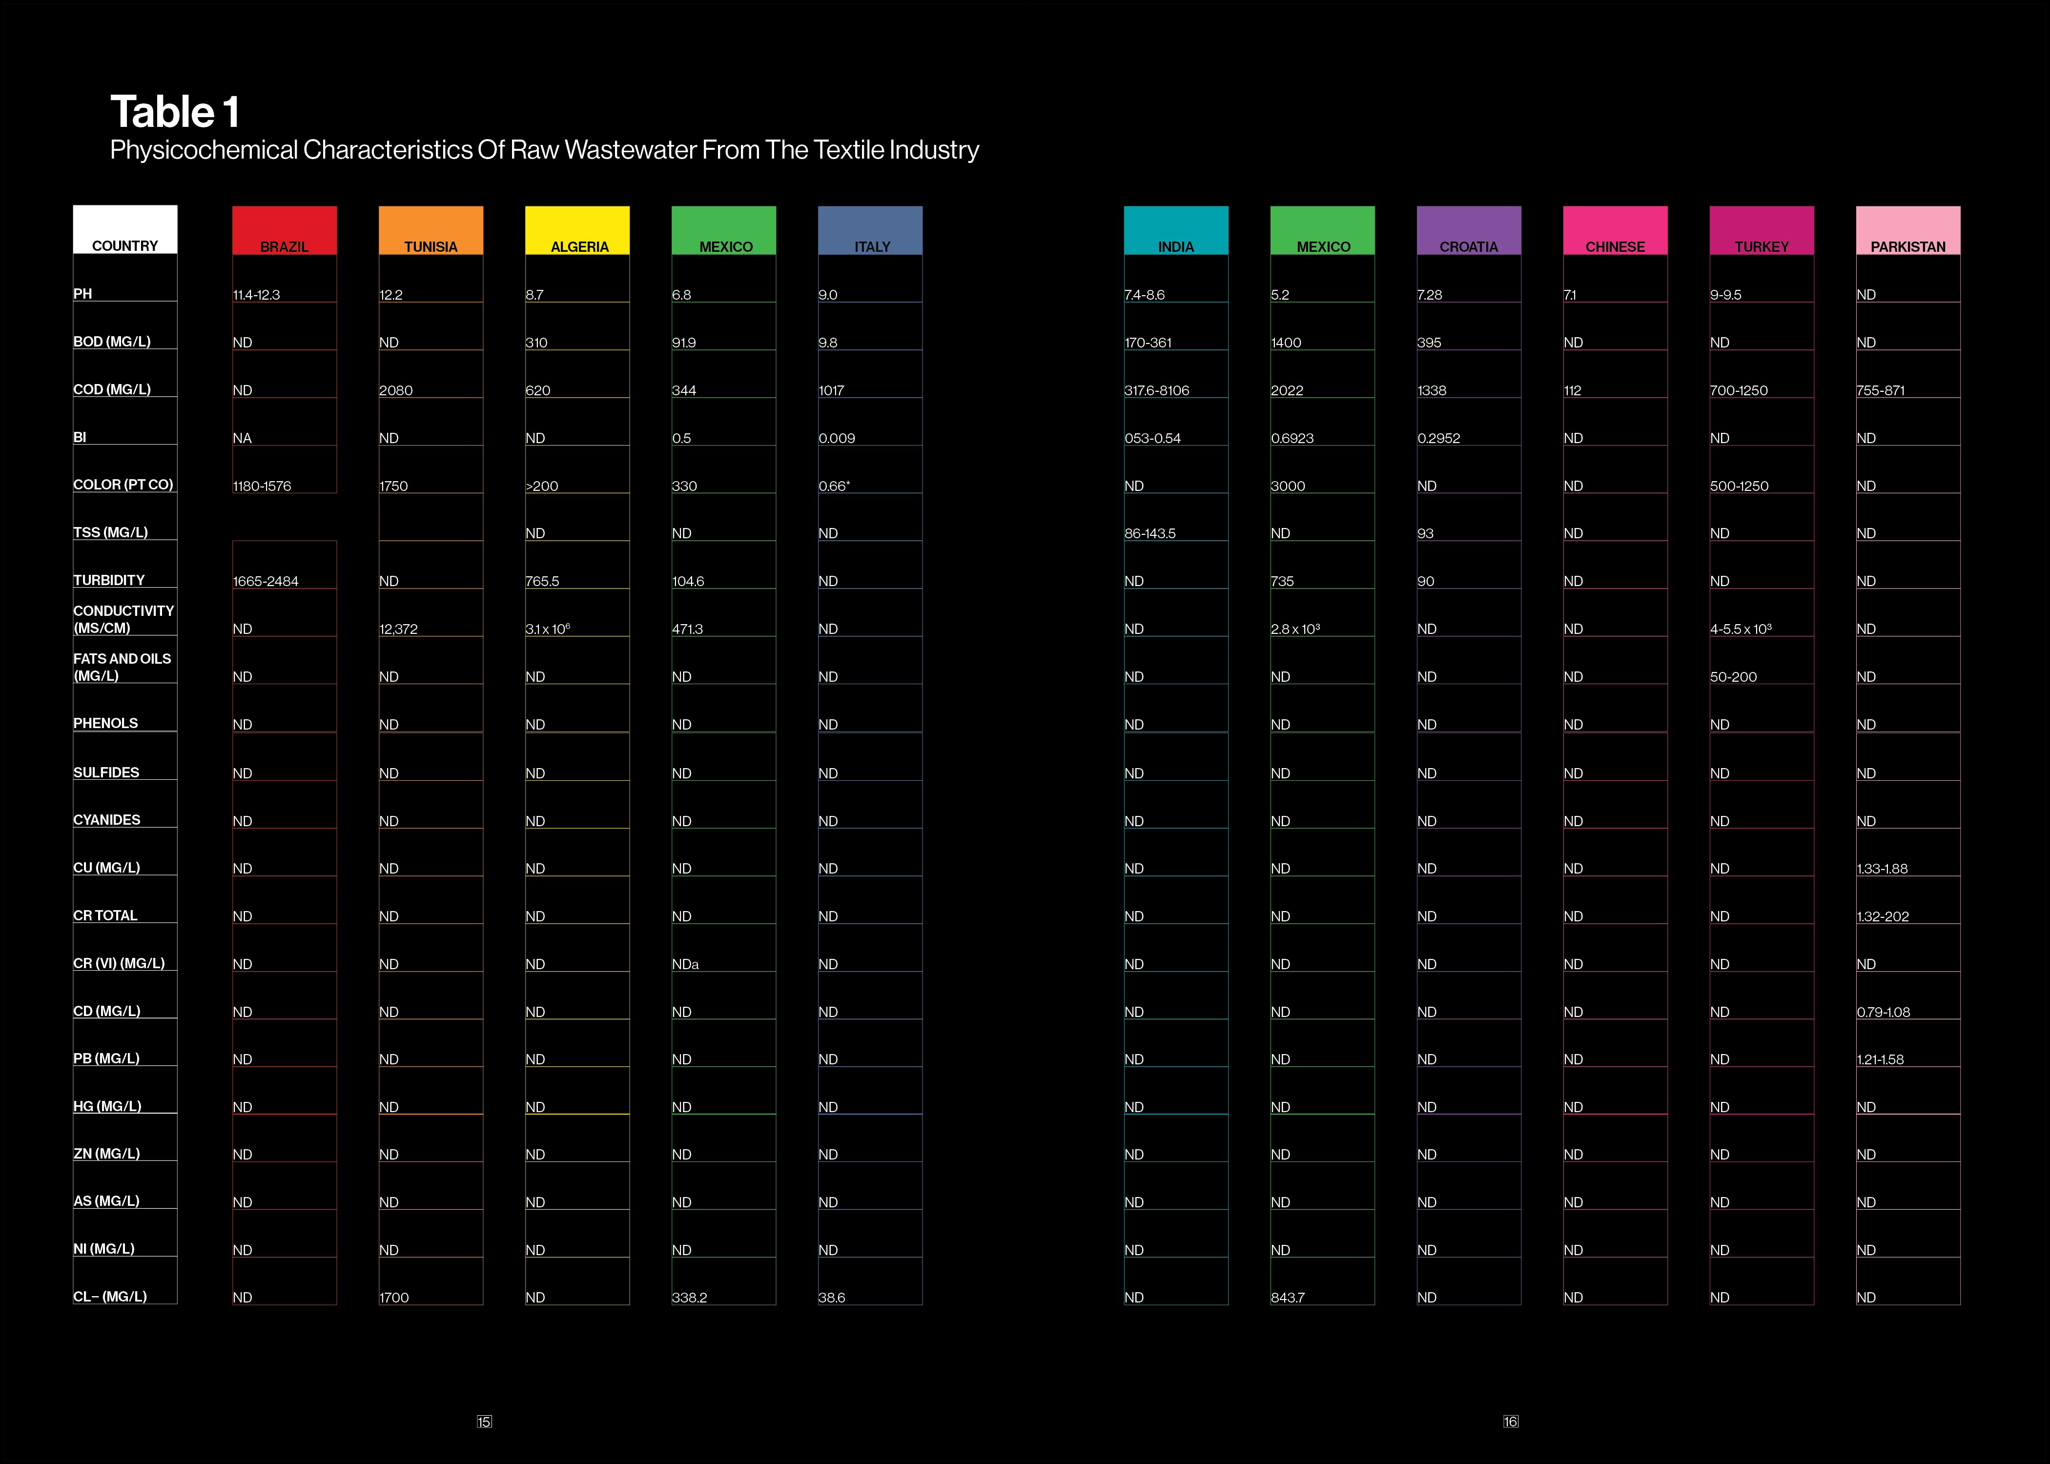Screen dimensions: 2050x1464
Task: Select the CONDUCTIVITY (MS/CM) row label
Action: 123,619
